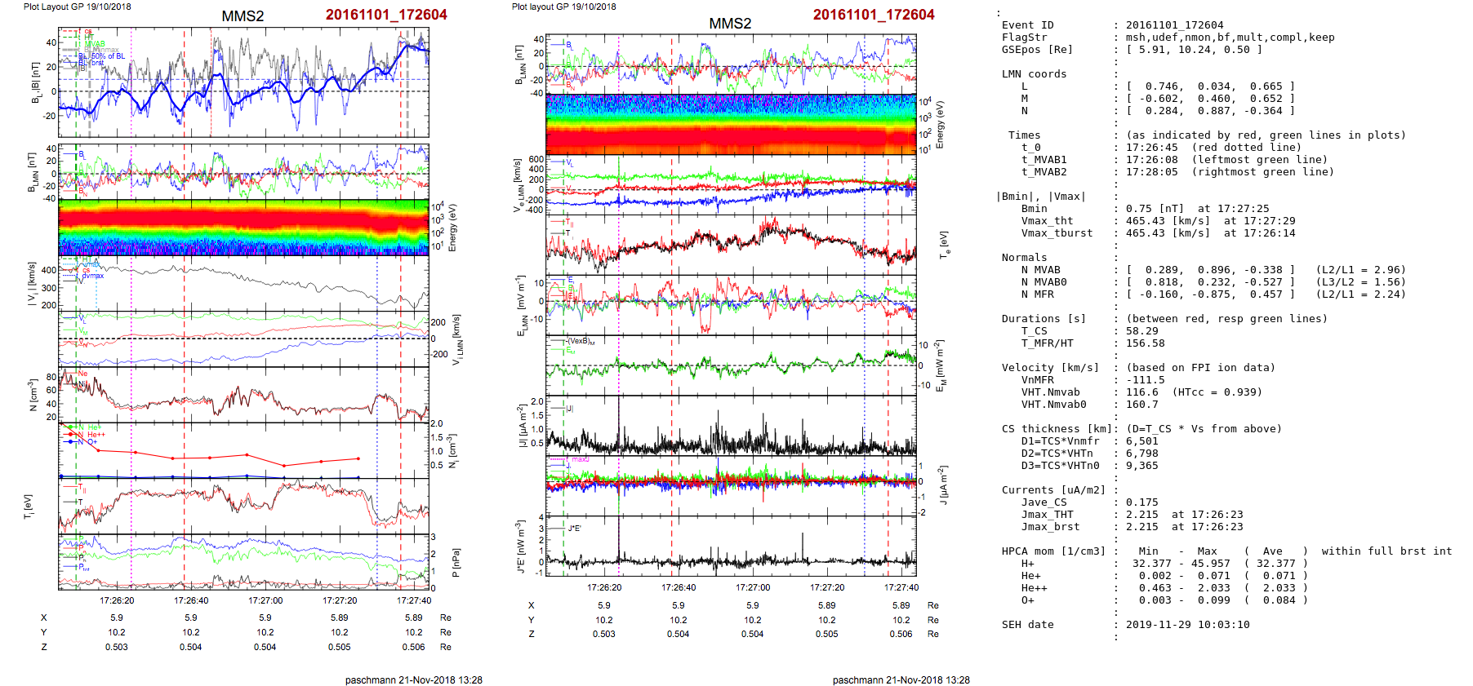Click the Event ID value in the text panel
This screenshot has height=686, width=1473.
[1174, 25]
